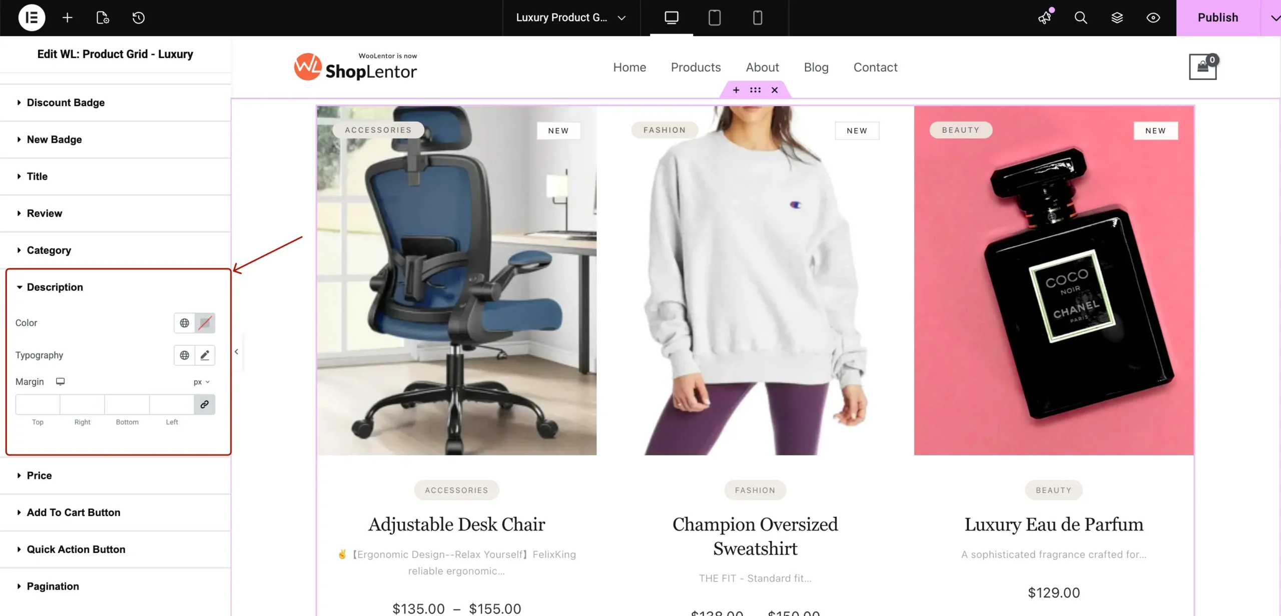Image resolution: width=1281 pixels, height=616 pixels.
Task: Open the revision history icon
Action: tap(139, 18)
